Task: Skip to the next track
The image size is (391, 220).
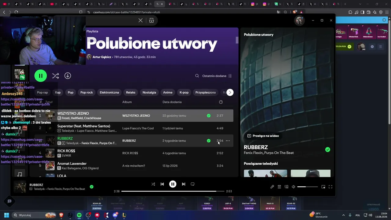Action: click(x=184, y=184)
